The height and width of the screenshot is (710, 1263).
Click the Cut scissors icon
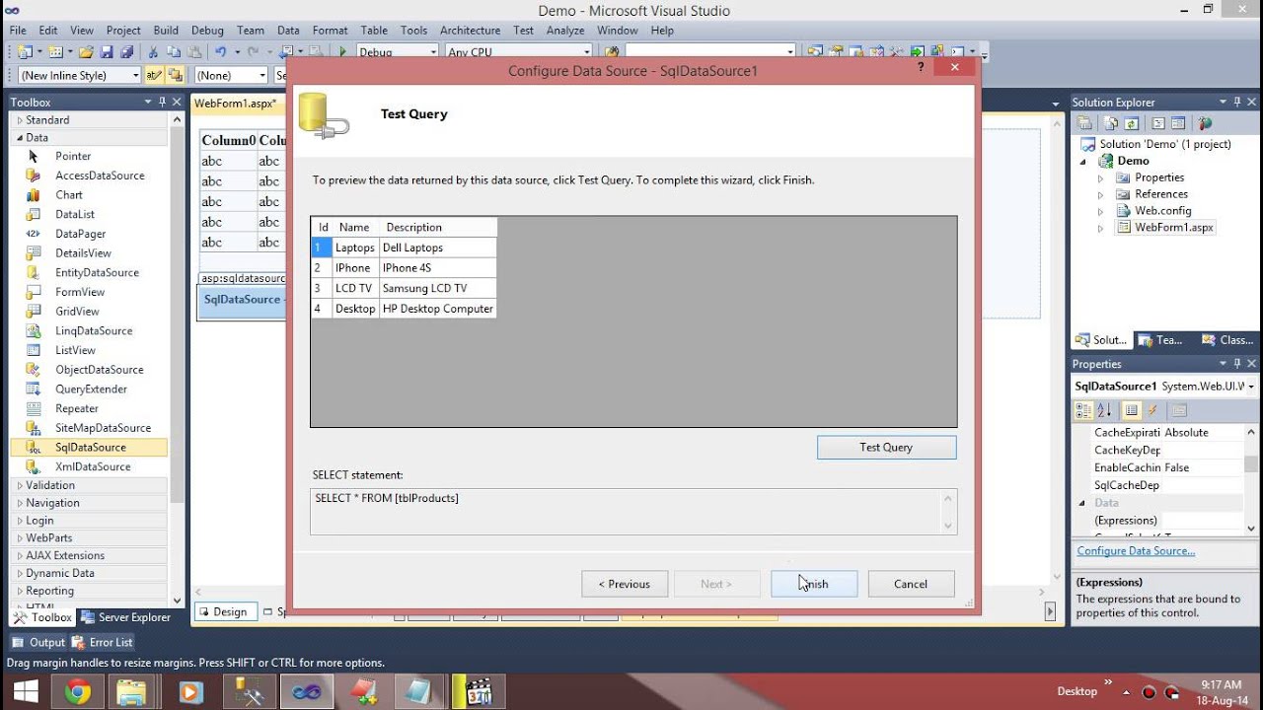153,52
